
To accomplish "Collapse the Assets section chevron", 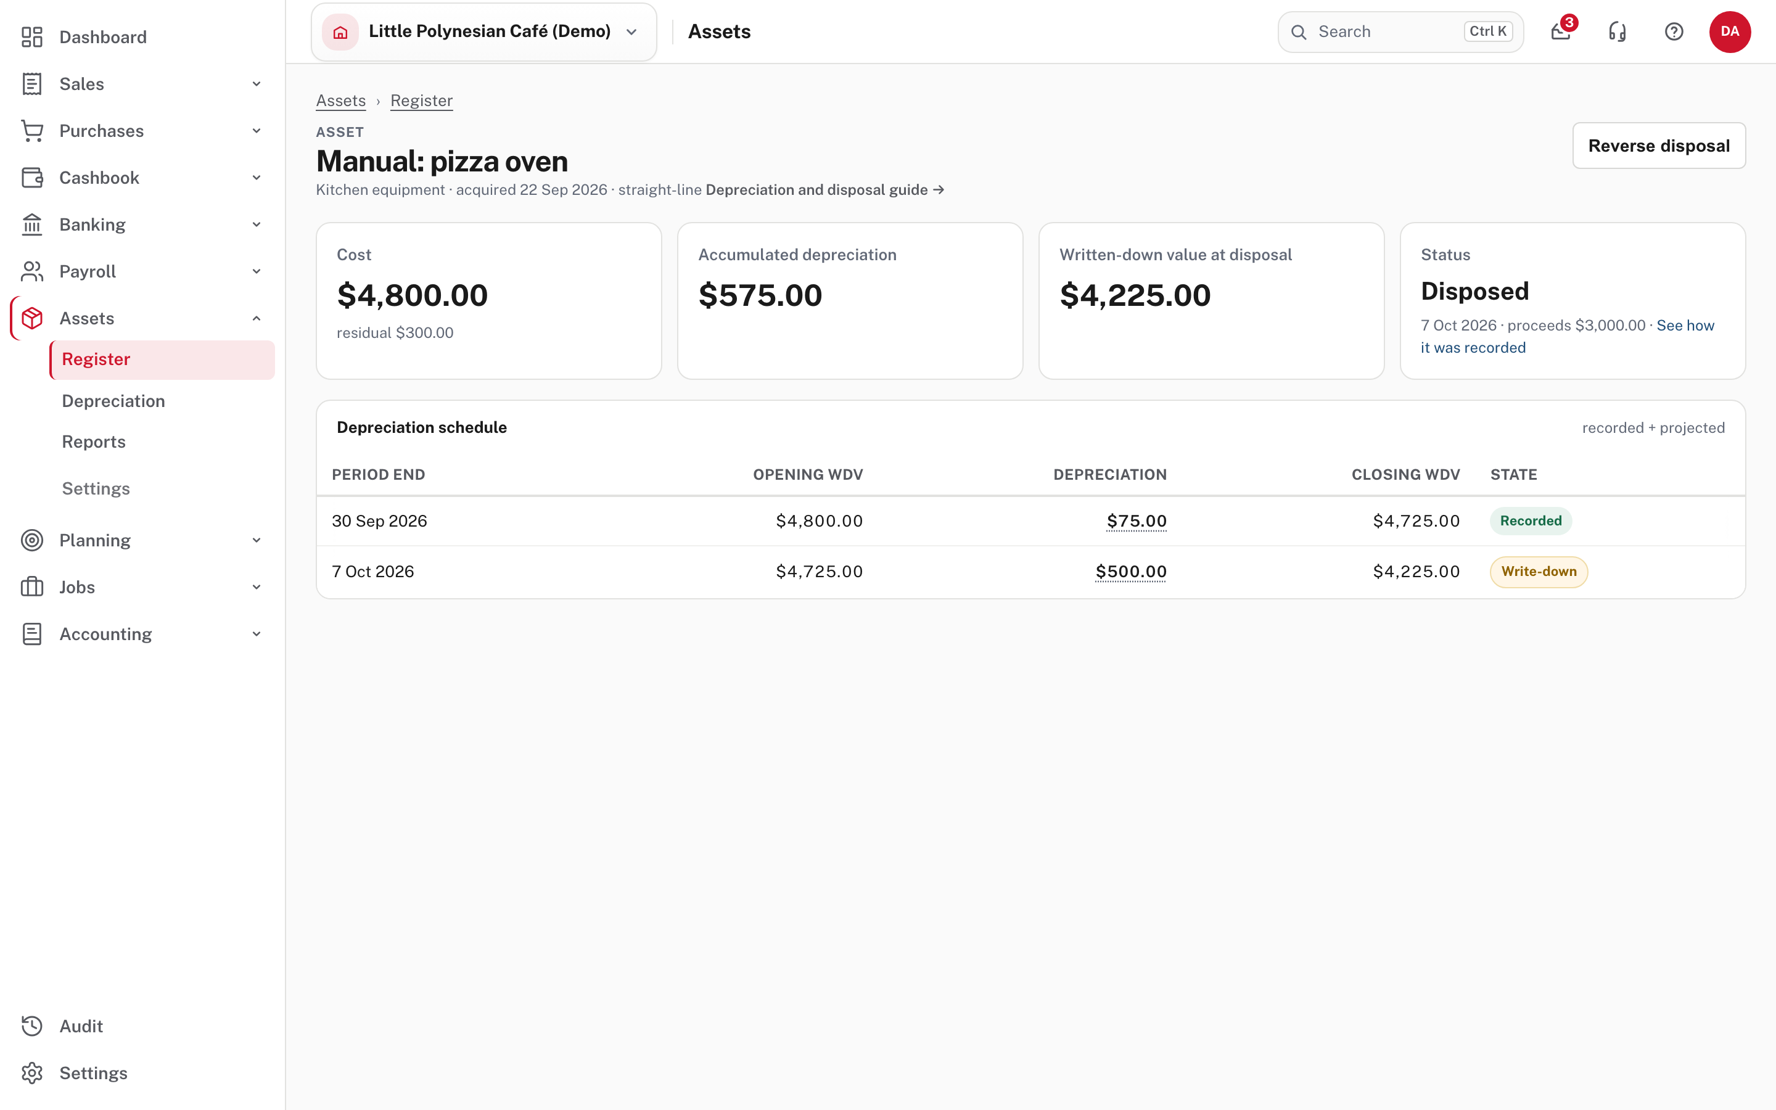I will coord(257,319).
